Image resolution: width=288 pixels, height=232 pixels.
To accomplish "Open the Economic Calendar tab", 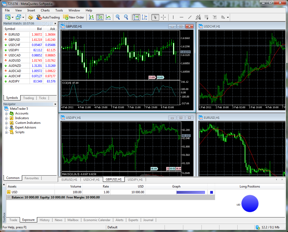I will 97,220.
